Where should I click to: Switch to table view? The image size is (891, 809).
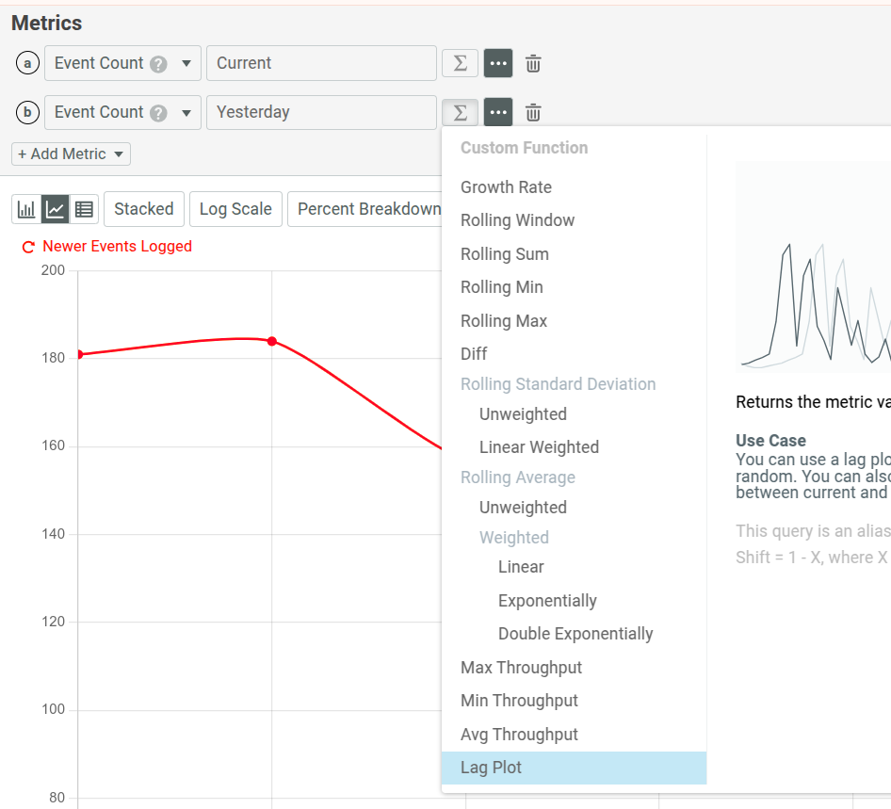coord(84,209)
